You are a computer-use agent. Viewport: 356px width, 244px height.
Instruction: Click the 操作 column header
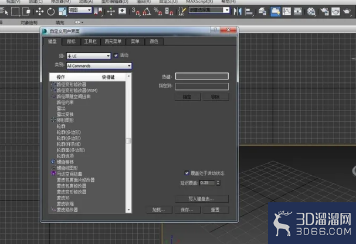coord(60,77)
